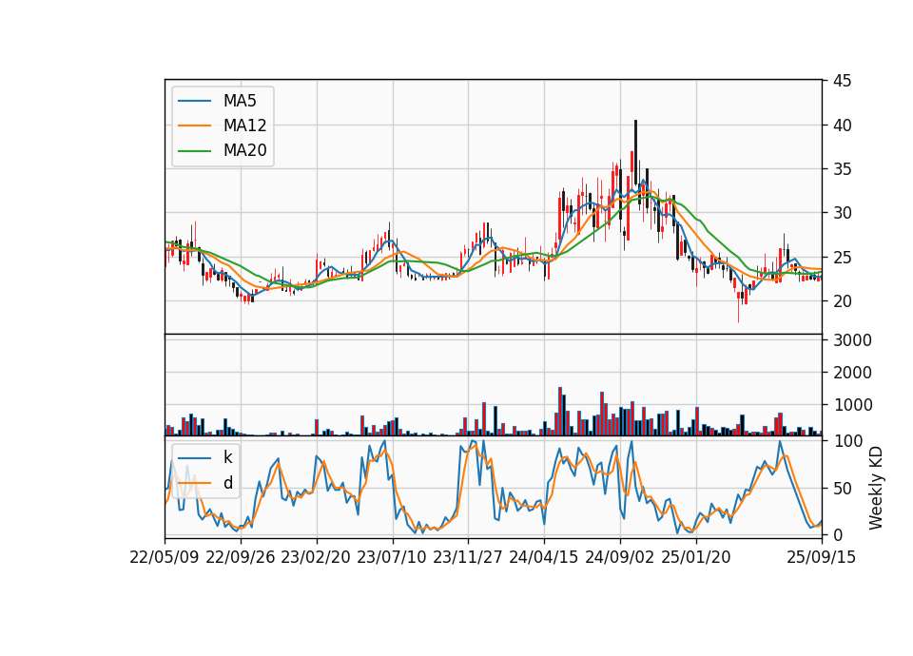
Task: Click the 22/09/26 date tick label
Action: coord(241,557)
